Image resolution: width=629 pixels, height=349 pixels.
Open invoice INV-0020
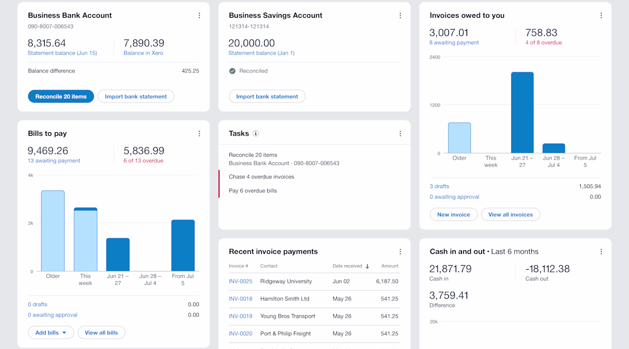241,334
